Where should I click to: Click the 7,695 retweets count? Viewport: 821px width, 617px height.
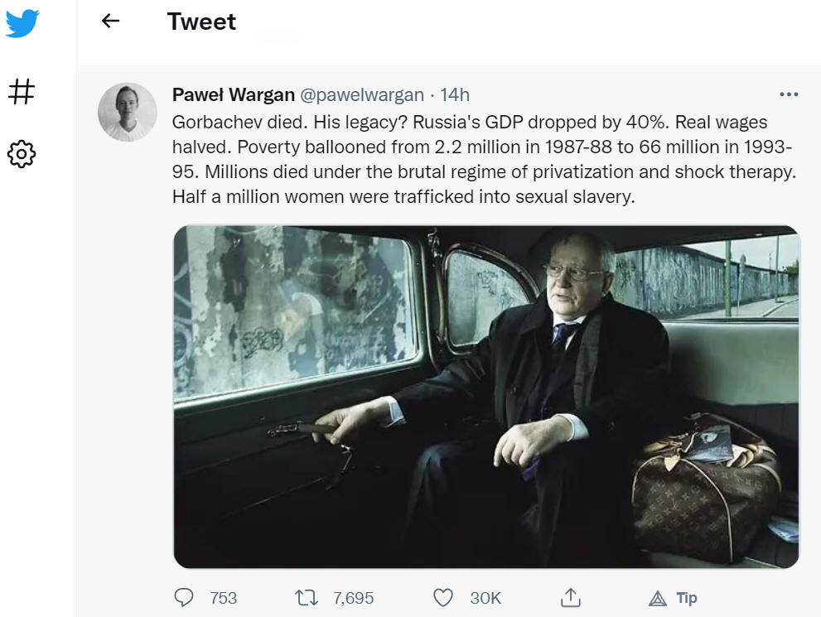pos(354,598)
